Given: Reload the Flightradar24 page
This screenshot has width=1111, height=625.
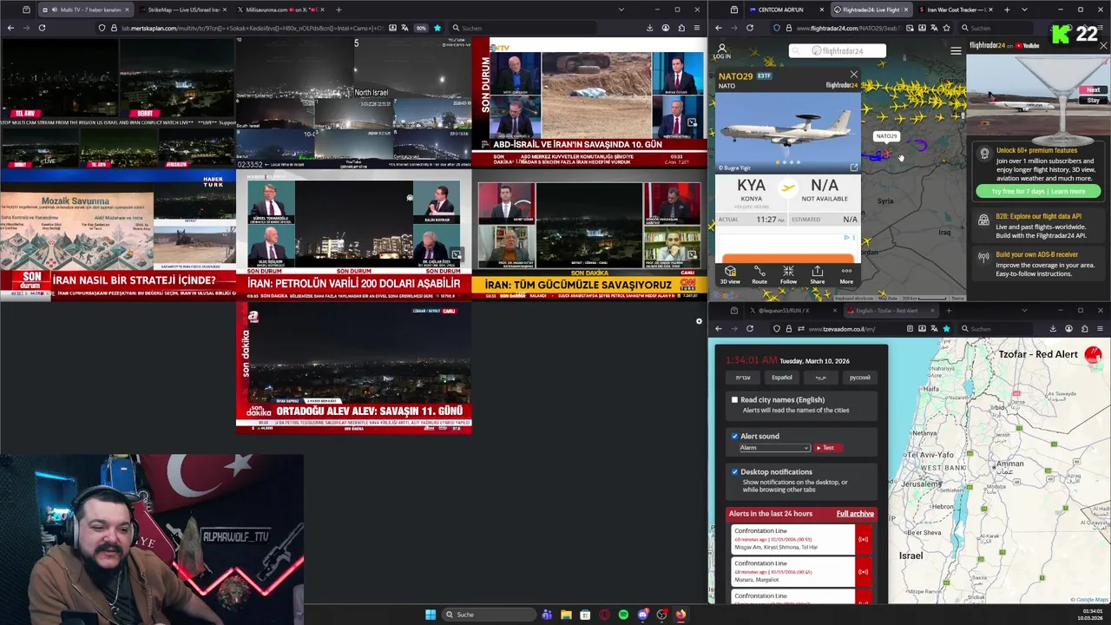Looking at the screenshot, I should [x=750, y=28].
